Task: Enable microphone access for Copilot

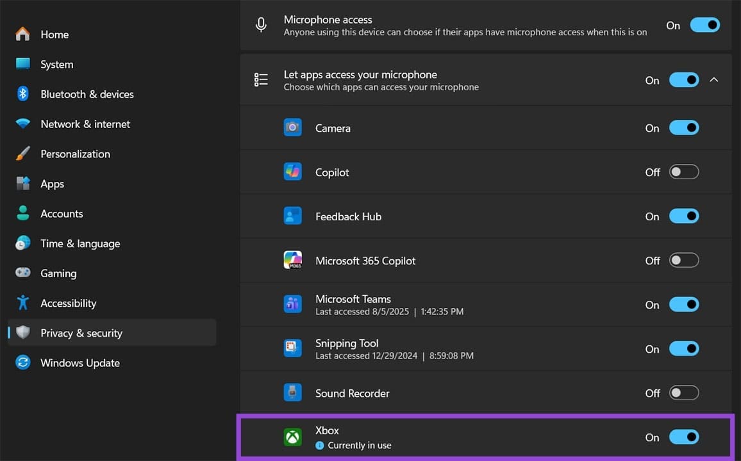Action: [684, 172]
